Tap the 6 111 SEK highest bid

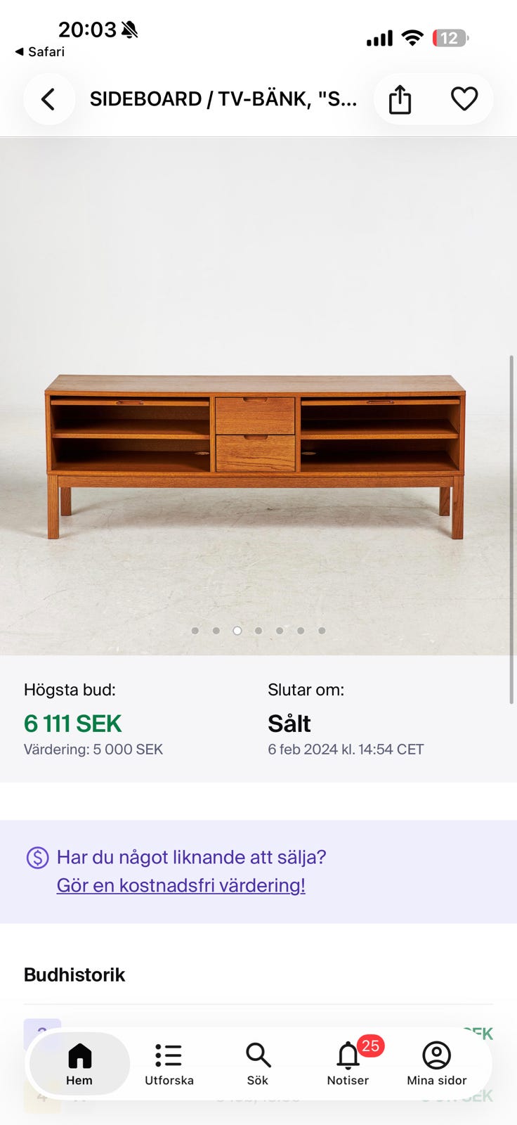pyautogui.click(x=73, y=724)
